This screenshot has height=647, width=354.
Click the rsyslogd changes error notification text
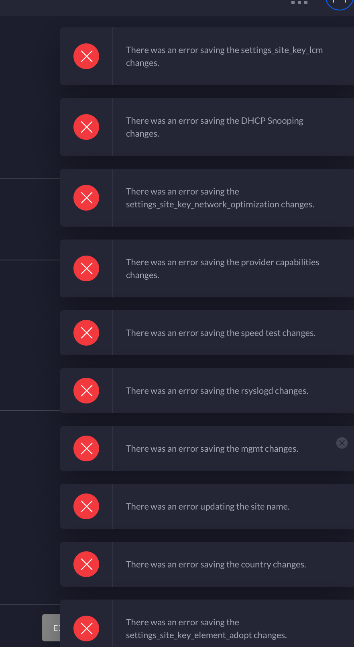click(217, 391)
